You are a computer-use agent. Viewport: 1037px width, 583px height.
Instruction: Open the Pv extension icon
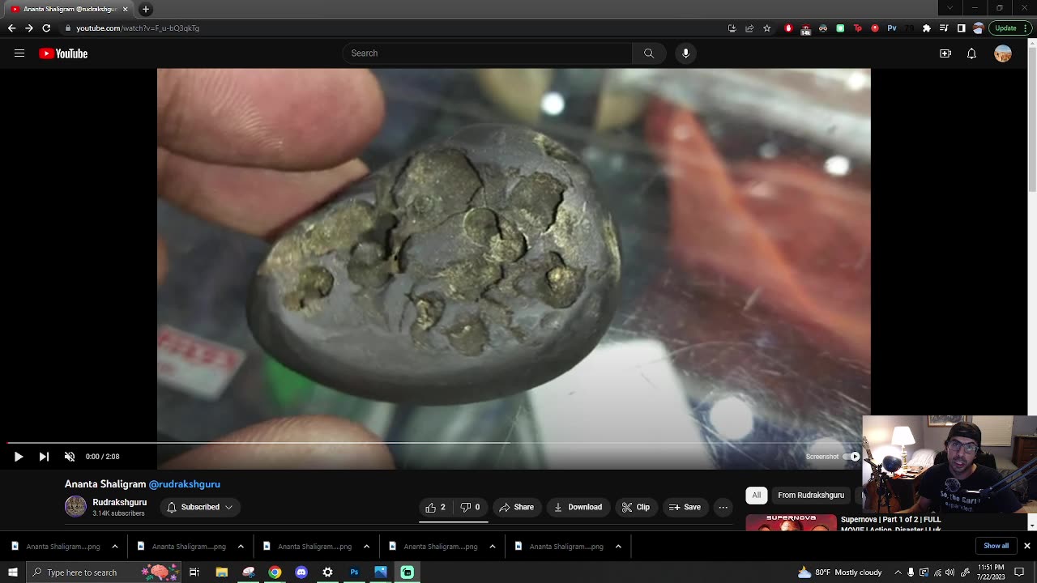[892, 28]
